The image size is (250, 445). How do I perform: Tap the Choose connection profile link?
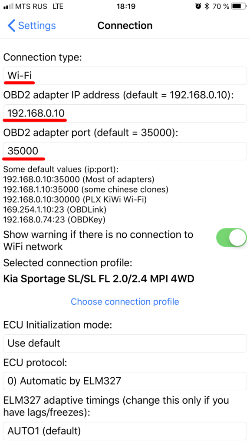coord(125,302)
